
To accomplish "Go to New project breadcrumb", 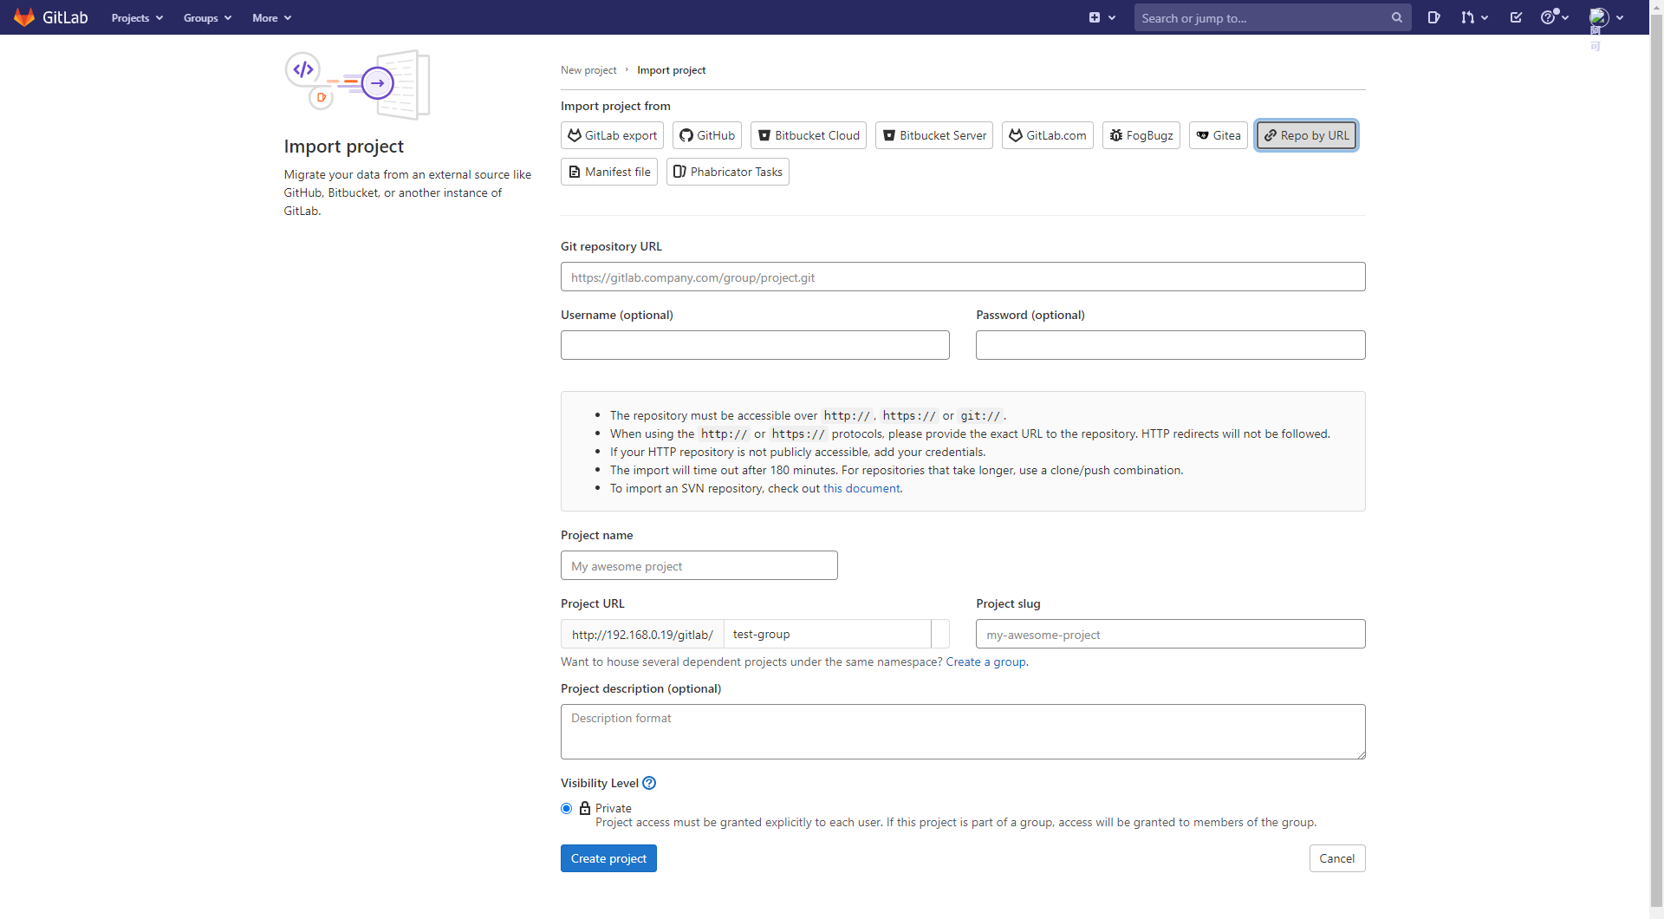I will [588, 70].
